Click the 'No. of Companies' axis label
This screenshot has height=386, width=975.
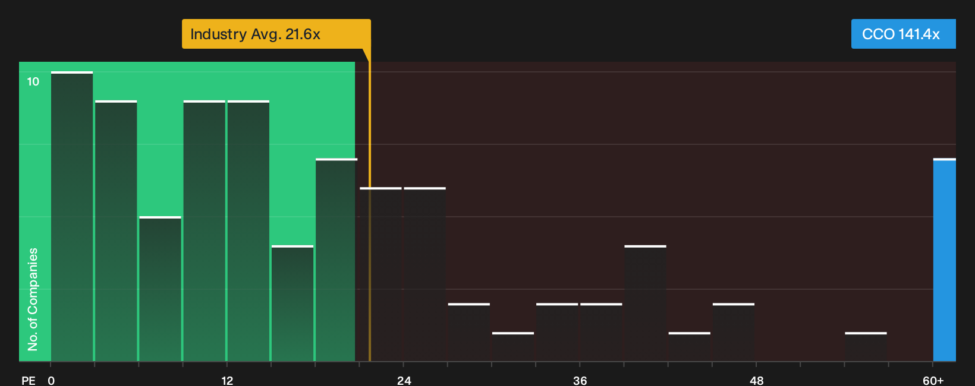[x=33, y=299]
